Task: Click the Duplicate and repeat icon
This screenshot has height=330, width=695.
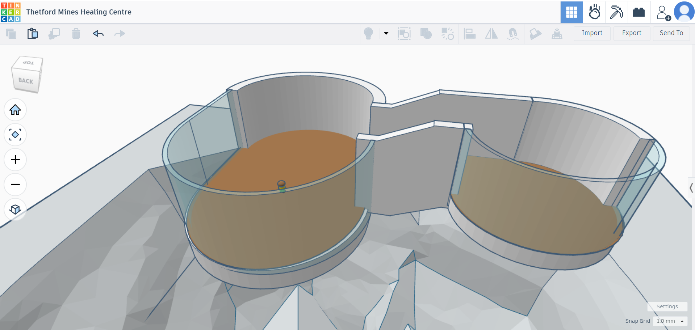Action: tap(54, 34)
